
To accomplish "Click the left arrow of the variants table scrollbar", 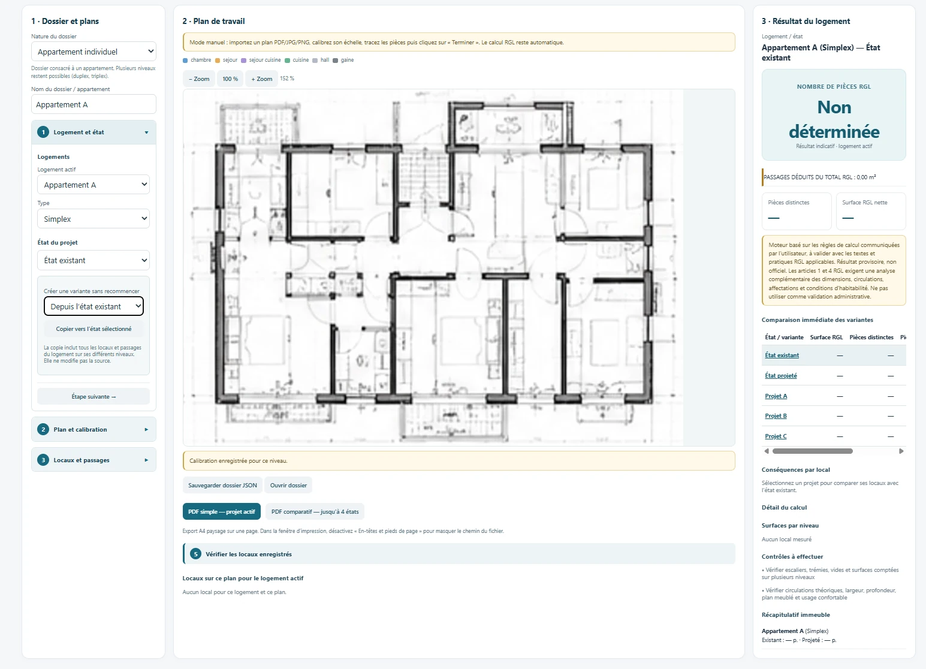I will (766, 451).
